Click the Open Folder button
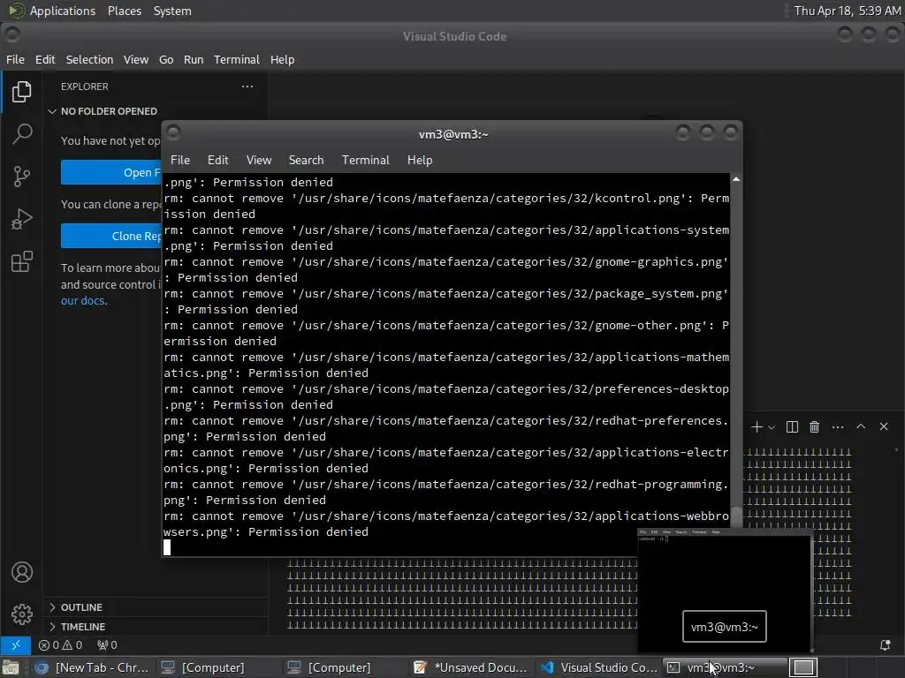The image size is (905, 678). (x=111, y=172)
